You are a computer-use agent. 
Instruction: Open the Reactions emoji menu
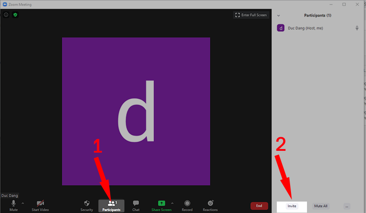[210, 205]
